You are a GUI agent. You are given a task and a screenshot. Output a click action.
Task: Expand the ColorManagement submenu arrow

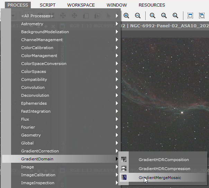click(x=117, y=56)
